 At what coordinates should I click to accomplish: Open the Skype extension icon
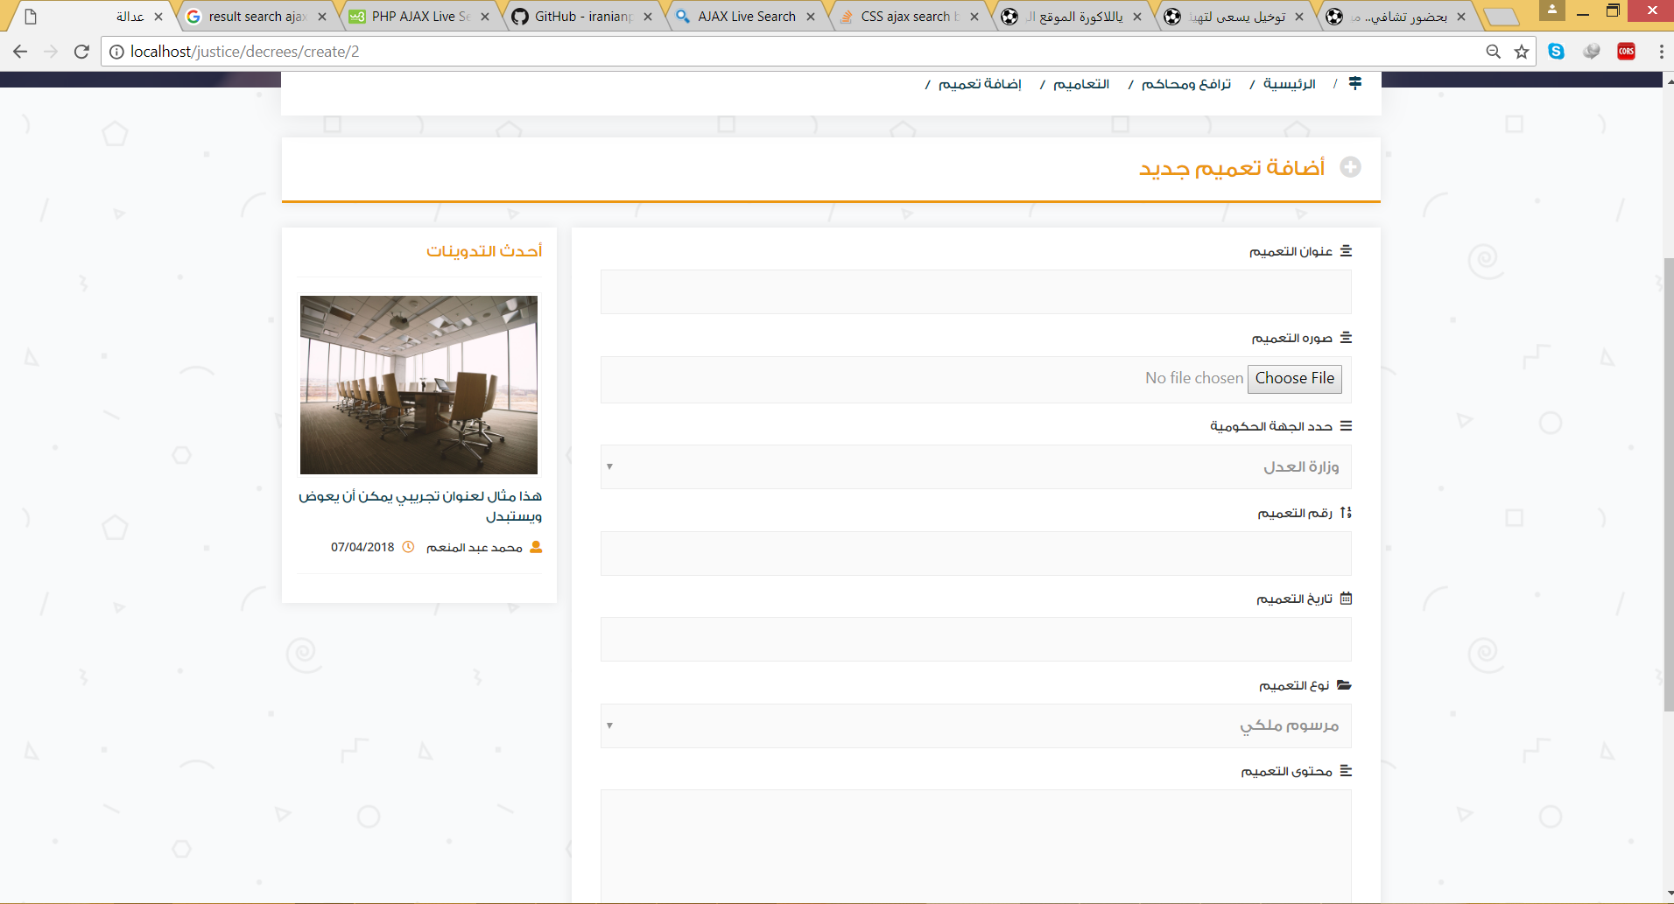coord(1556,52)
